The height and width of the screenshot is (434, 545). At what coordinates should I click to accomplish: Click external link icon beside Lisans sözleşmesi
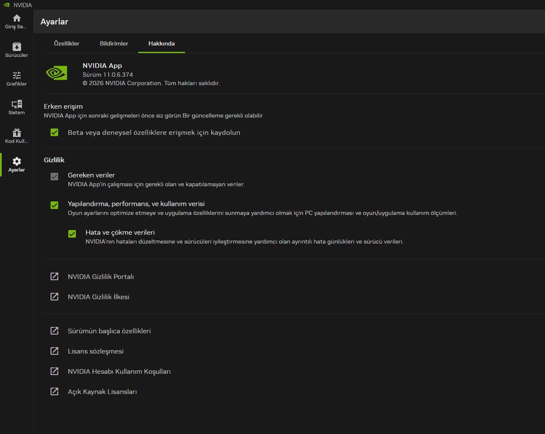coord(54,351)
